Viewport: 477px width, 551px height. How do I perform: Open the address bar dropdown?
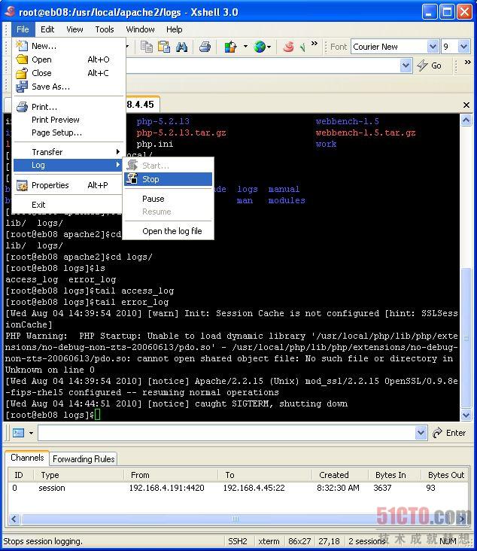pos(406,65)
